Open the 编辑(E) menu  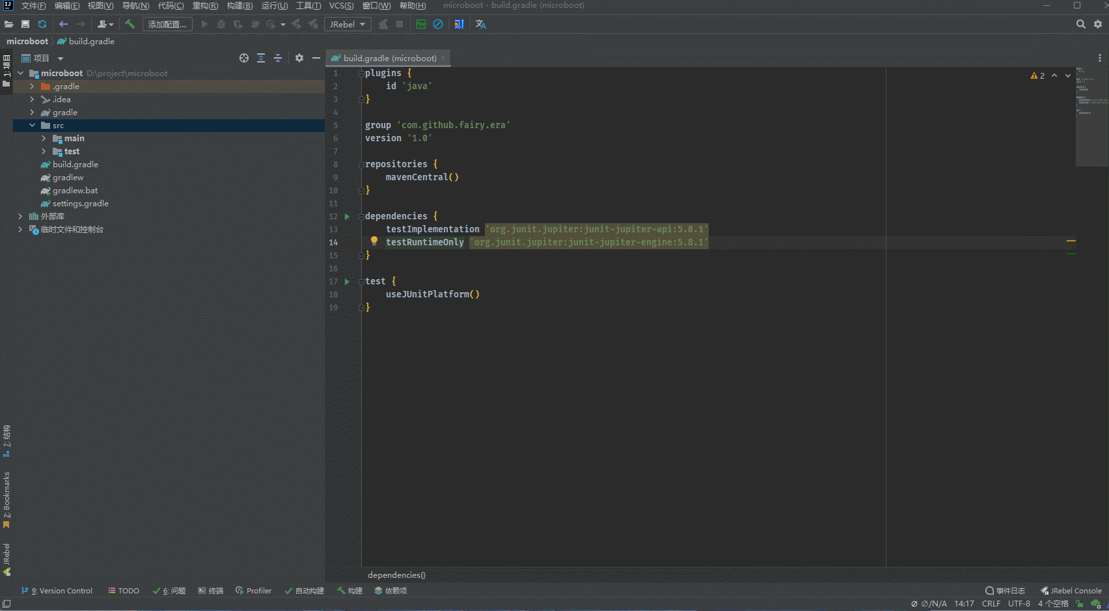coord(67,6)
